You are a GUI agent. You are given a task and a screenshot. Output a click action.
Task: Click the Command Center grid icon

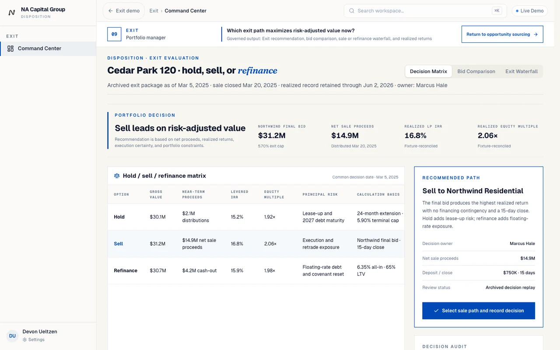pyautogui.click(x=10, y=49)
